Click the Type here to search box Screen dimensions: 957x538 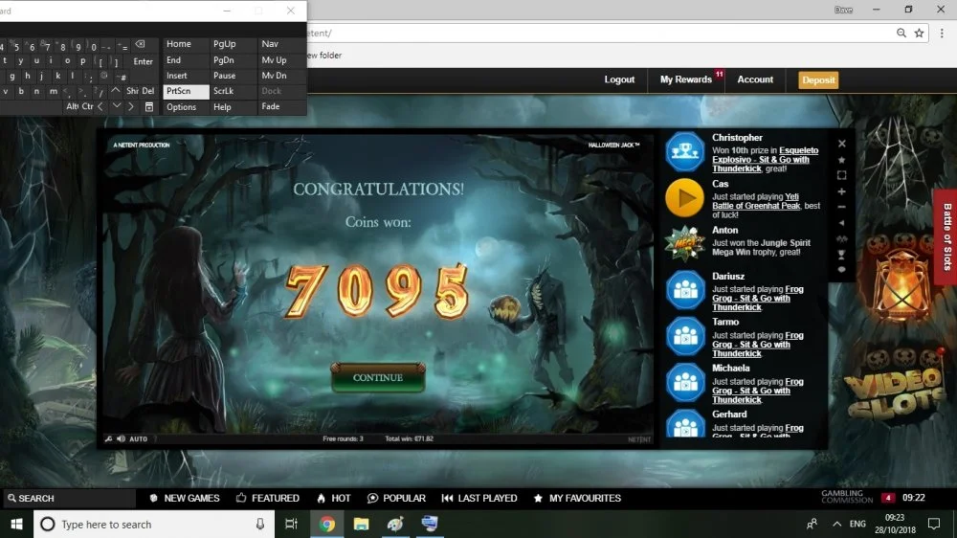click(x=153, y=524)
